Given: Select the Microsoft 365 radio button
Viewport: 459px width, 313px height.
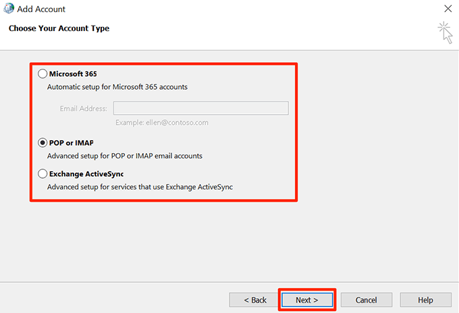Looking at the screenshot, I should point(43,74).
